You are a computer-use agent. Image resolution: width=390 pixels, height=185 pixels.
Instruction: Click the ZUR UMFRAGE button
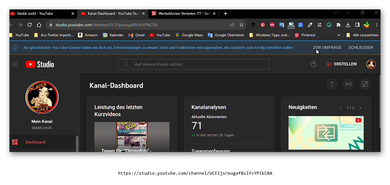click(327, 47)
